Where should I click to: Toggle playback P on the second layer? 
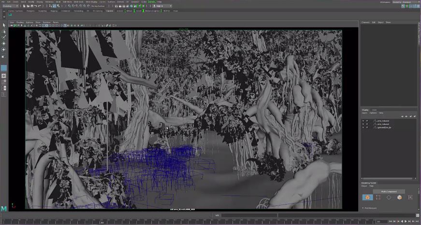point(367,124)
